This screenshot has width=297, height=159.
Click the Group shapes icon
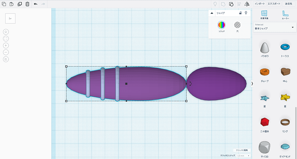pyautogui.click(x=223, y=4)
